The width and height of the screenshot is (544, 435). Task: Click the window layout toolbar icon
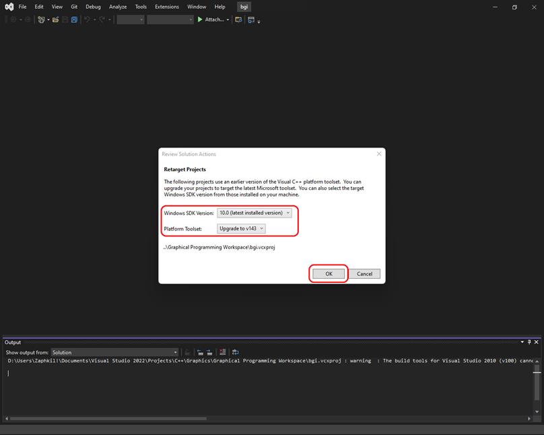pyautogui.click(x=251, y=20)
